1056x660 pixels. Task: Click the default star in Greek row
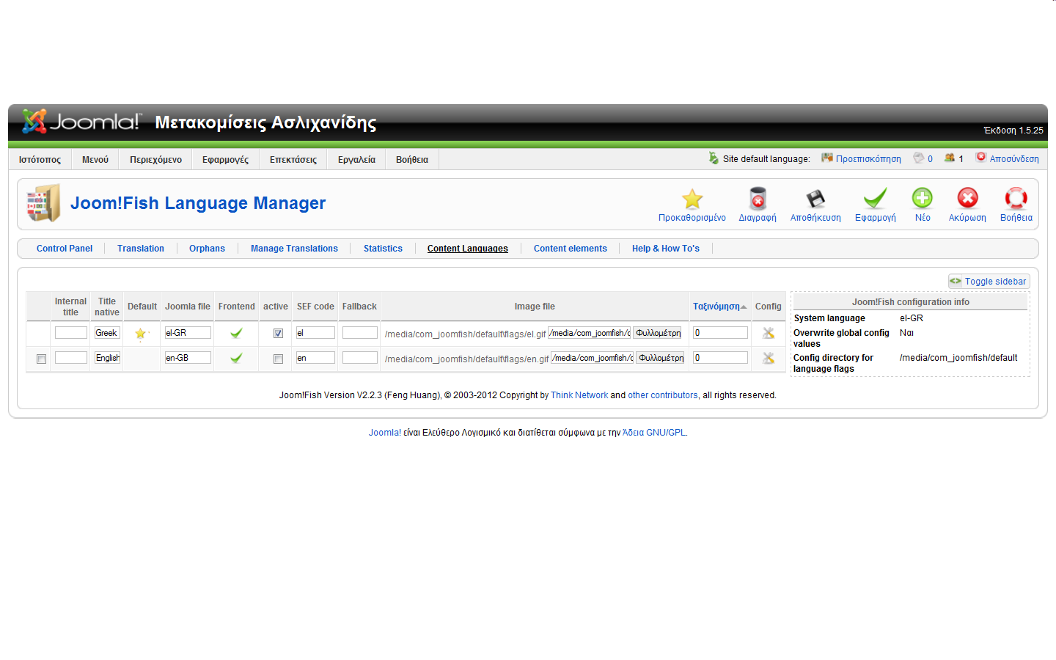(141, 334)
